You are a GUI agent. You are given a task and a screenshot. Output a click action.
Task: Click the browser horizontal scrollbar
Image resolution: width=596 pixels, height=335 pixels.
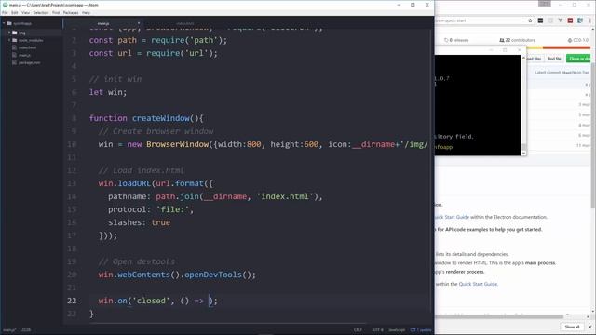(499, 316)
